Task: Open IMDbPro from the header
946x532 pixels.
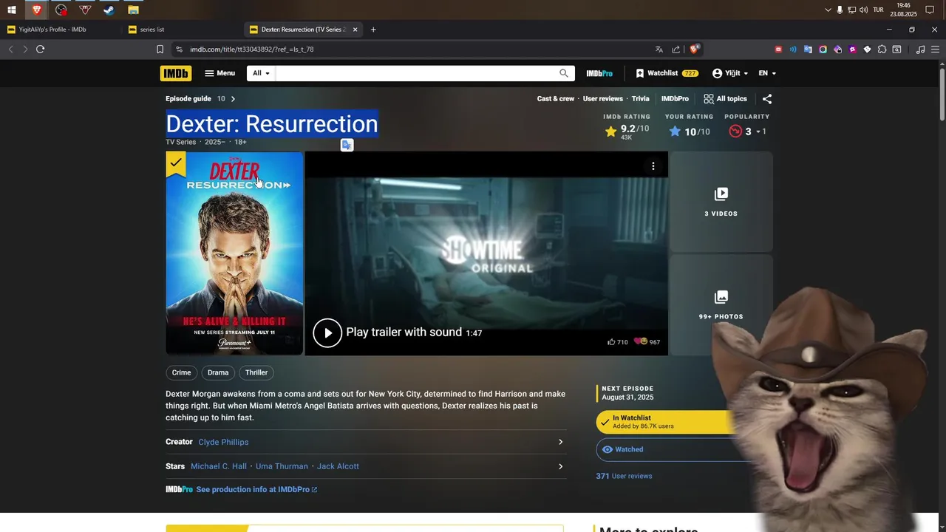Action: (x=599, y=73)
